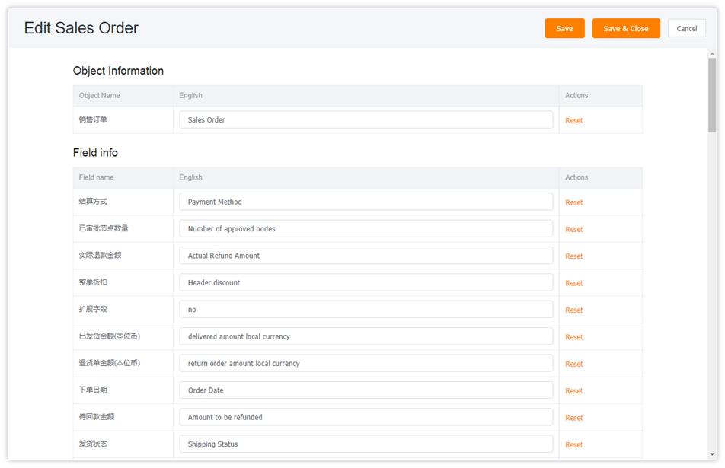Viewport: 725px width, 468px height.
Task: Reset delivered amount local currency row
Action: [573, 337]
